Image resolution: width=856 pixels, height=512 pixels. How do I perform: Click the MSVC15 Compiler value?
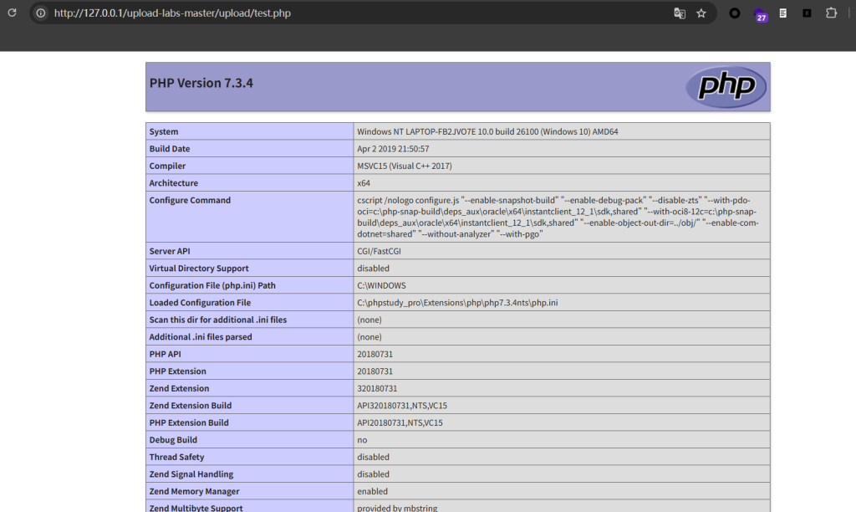(x=404, y=166)
